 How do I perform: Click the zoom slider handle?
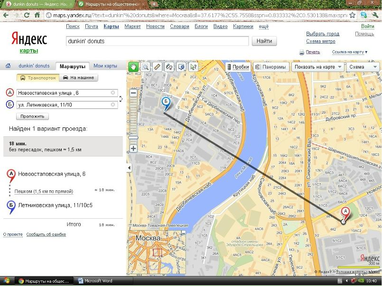pyautogui.click(x=133, y=138)
